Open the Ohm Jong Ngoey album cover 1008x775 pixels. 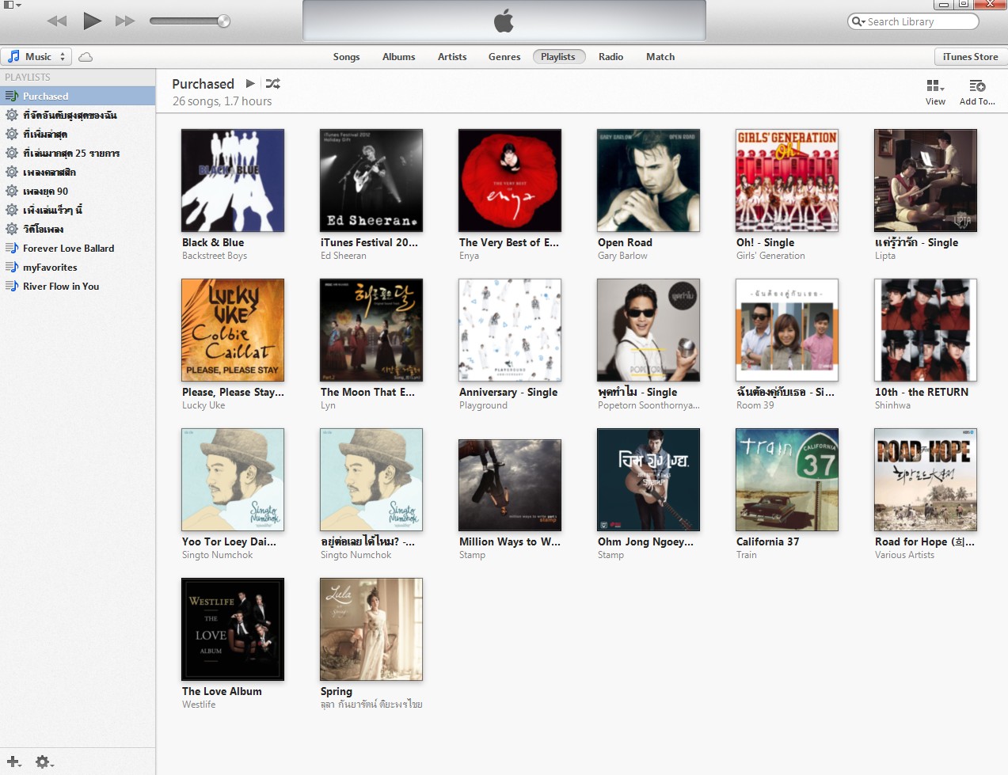[649, 480]
